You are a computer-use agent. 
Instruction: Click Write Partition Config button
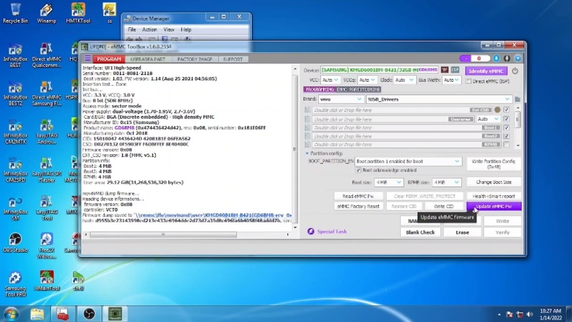494,164
